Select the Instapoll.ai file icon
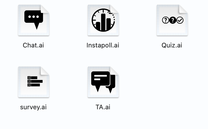 [103, 20]
